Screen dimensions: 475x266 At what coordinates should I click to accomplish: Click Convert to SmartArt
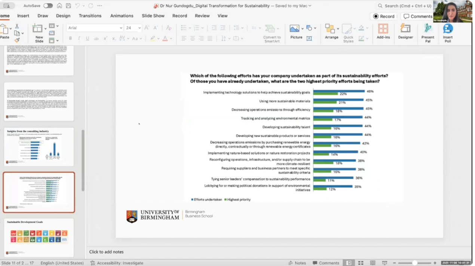[x=272, y=33]
